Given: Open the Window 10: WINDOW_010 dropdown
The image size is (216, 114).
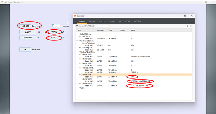Looking at the screenshot, I should click(93, 26).
